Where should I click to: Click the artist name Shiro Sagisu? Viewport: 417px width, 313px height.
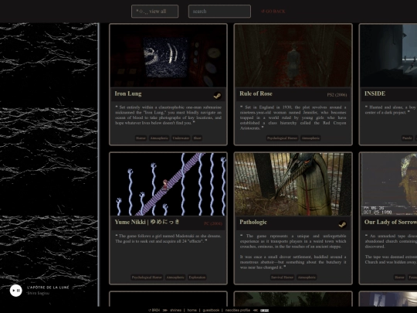(x=38, y=293)
